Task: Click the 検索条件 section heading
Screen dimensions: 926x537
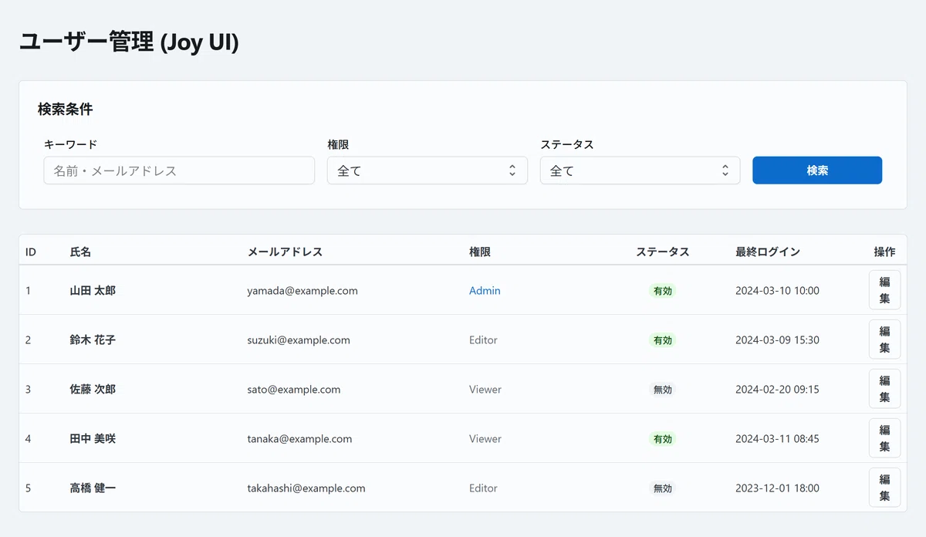Action: (66, 110)
